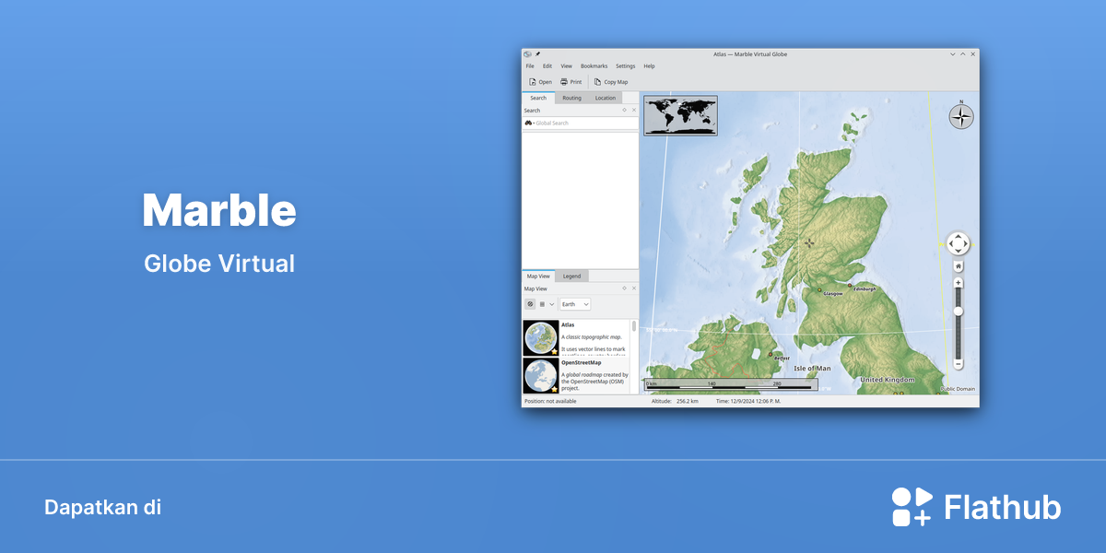Open the Bookmarks menu
Image resolution: width=1106 pixels, height=553 pixels.
pyautogui.click(x=594, y=66)
